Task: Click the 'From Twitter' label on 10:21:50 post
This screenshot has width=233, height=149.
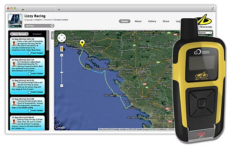Action: [37, 53]
